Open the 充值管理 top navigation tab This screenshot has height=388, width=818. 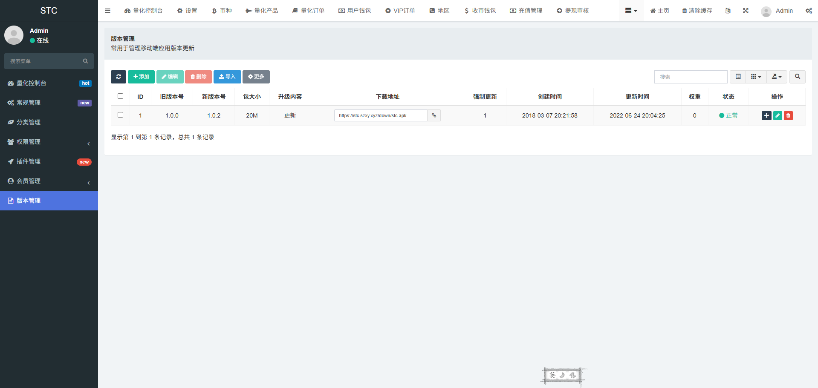pos(526,11)
